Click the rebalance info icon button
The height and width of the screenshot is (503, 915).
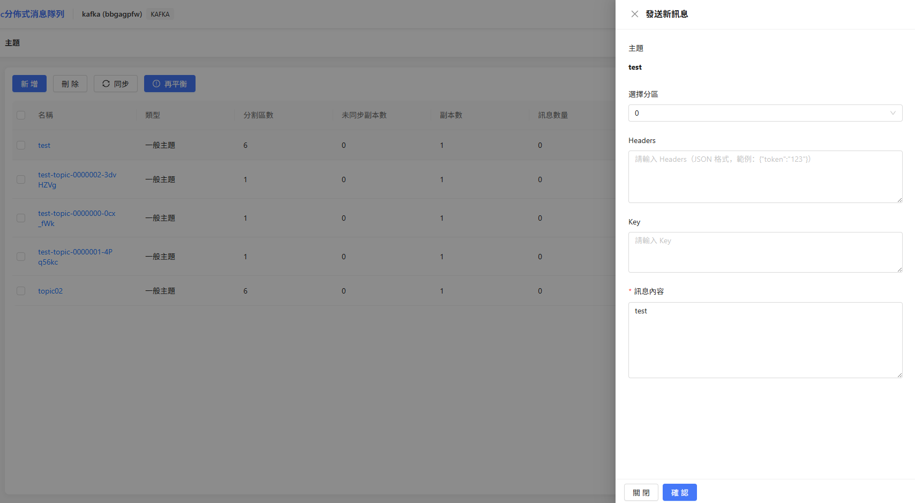(x=169, y=84)
